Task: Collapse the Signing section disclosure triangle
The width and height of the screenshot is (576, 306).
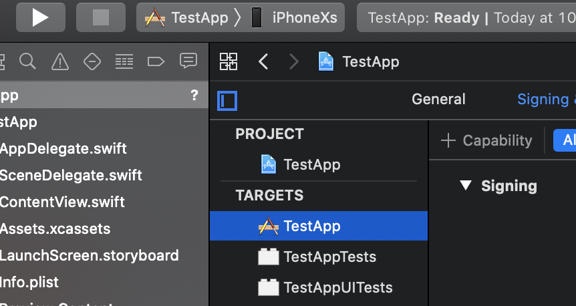Action: pyautogui.click(x=466, y=186)
